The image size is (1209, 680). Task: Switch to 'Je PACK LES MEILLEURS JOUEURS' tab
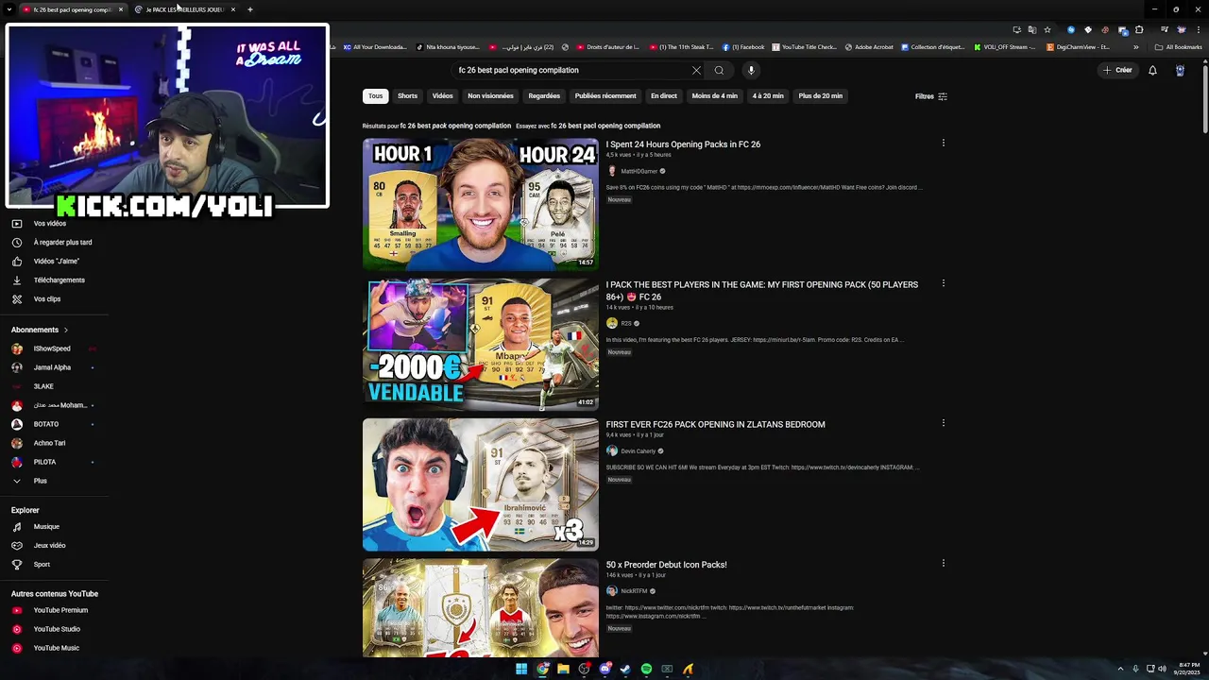click(185, 9)
